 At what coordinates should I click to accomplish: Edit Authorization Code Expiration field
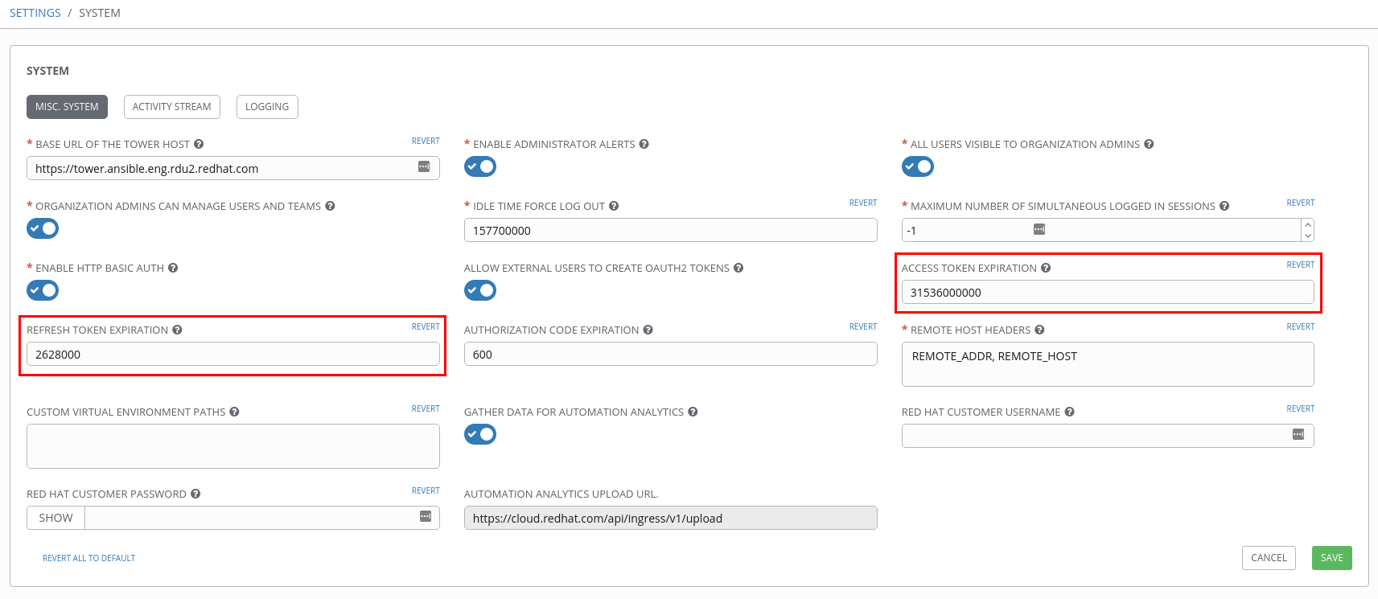pos(671,354)
